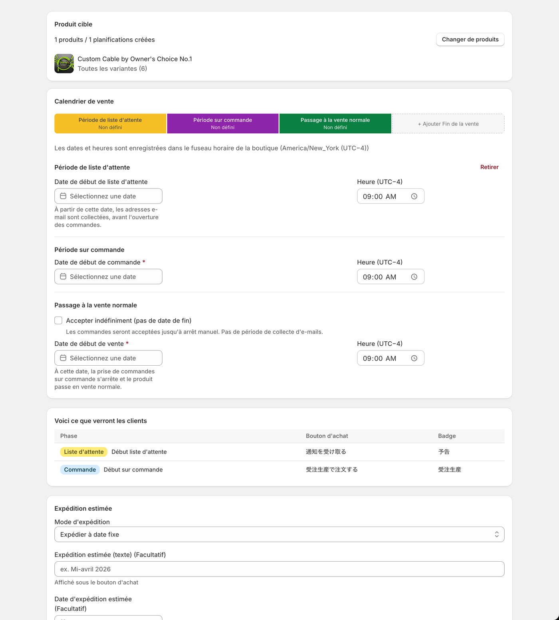Click Ajouter Fin de la vente
Screen dimensions: 559x620
(448, 124)
